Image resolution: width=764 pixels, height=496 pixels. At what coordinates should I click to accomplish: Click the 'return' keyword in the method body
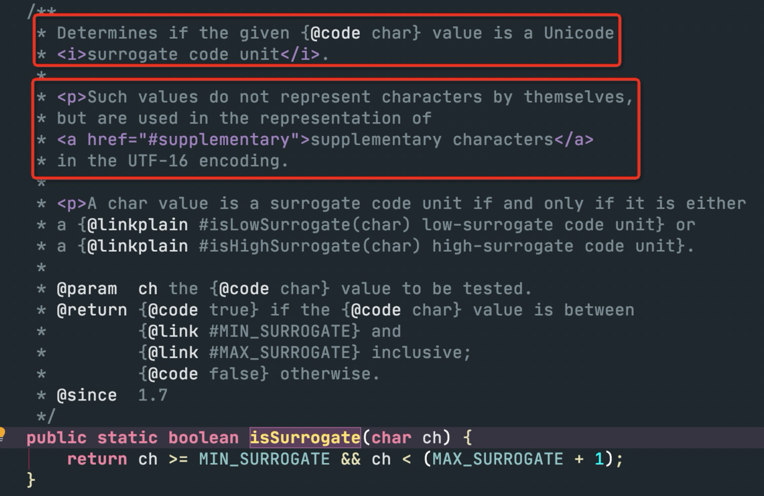click(97, 459)
